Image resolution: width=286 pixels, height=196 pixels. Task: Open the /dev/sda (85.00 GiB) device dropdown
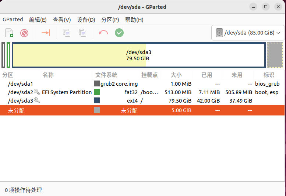click(x=248, y=33)
